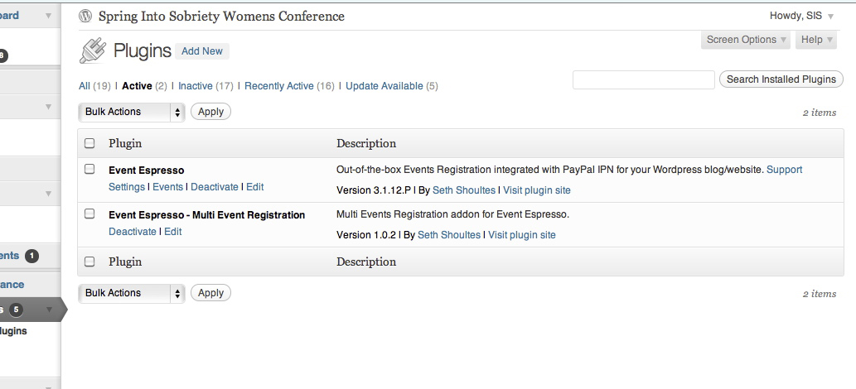The height and width of the screenshot is (389, 856).
Task: Deactivate the Event Espresso plugin
Action: point(215,186)
